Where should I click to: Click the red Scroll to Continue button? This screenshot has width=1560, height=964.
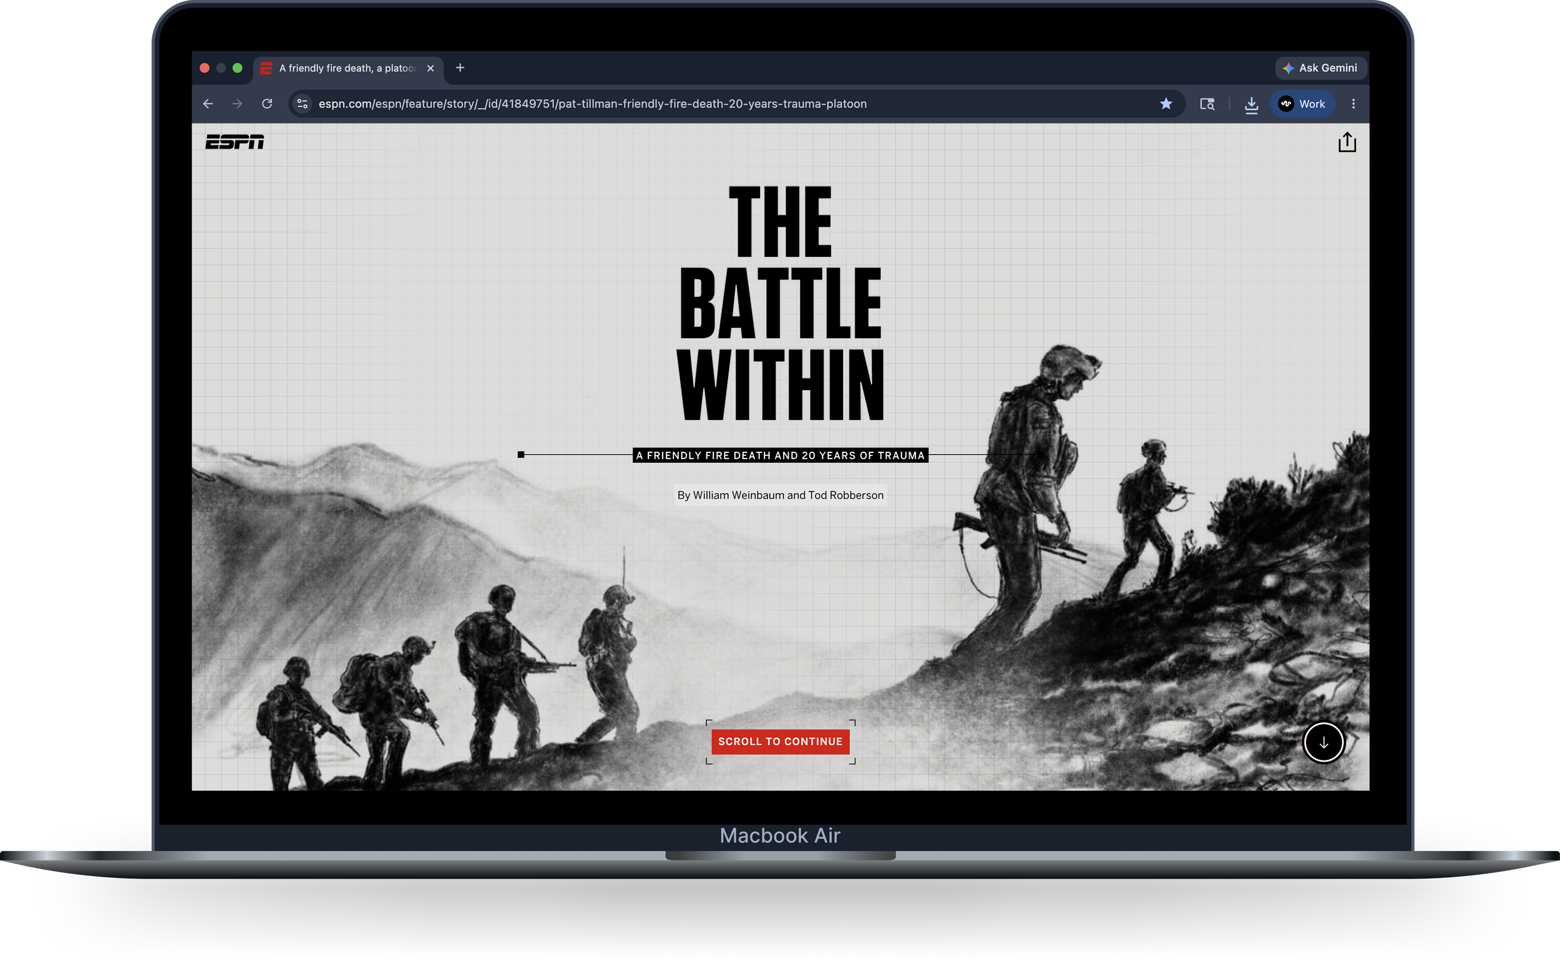tap(781, 741)
